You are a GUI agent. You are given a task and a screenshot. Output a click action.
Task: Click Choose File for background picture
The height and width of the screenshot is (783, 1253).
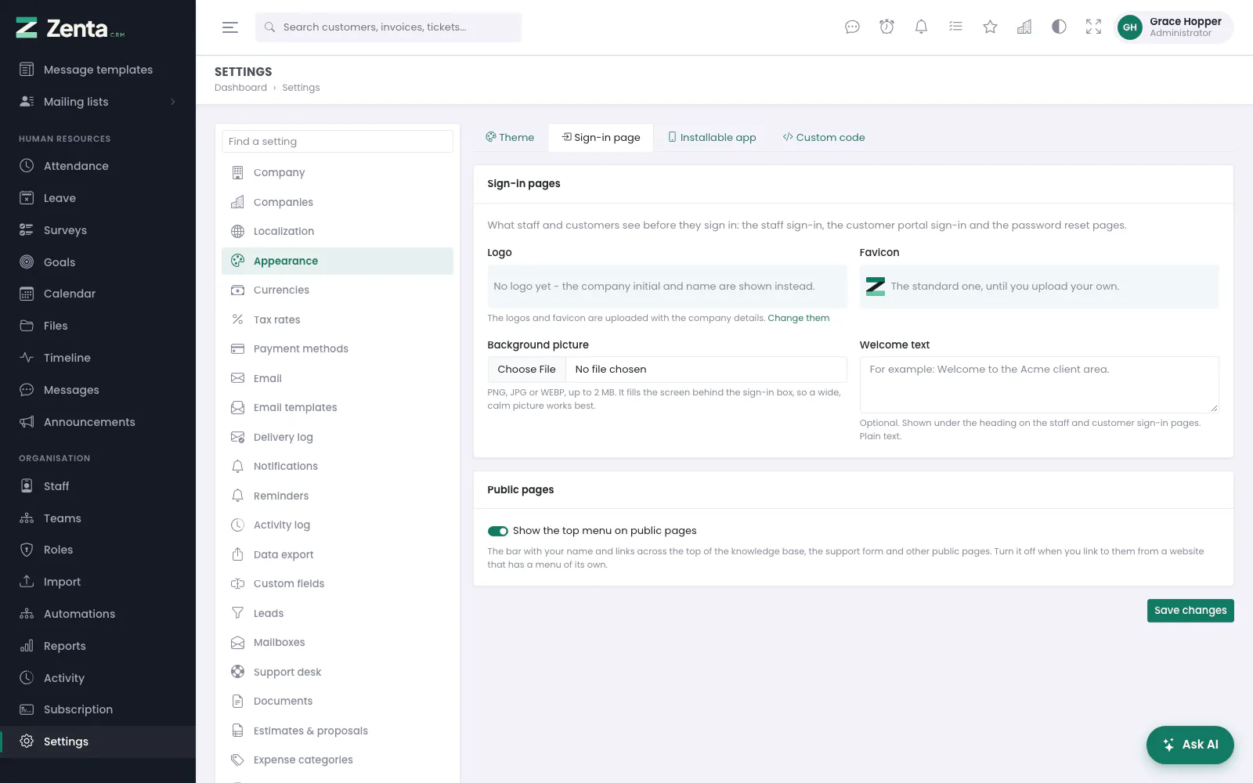[526, 370]
